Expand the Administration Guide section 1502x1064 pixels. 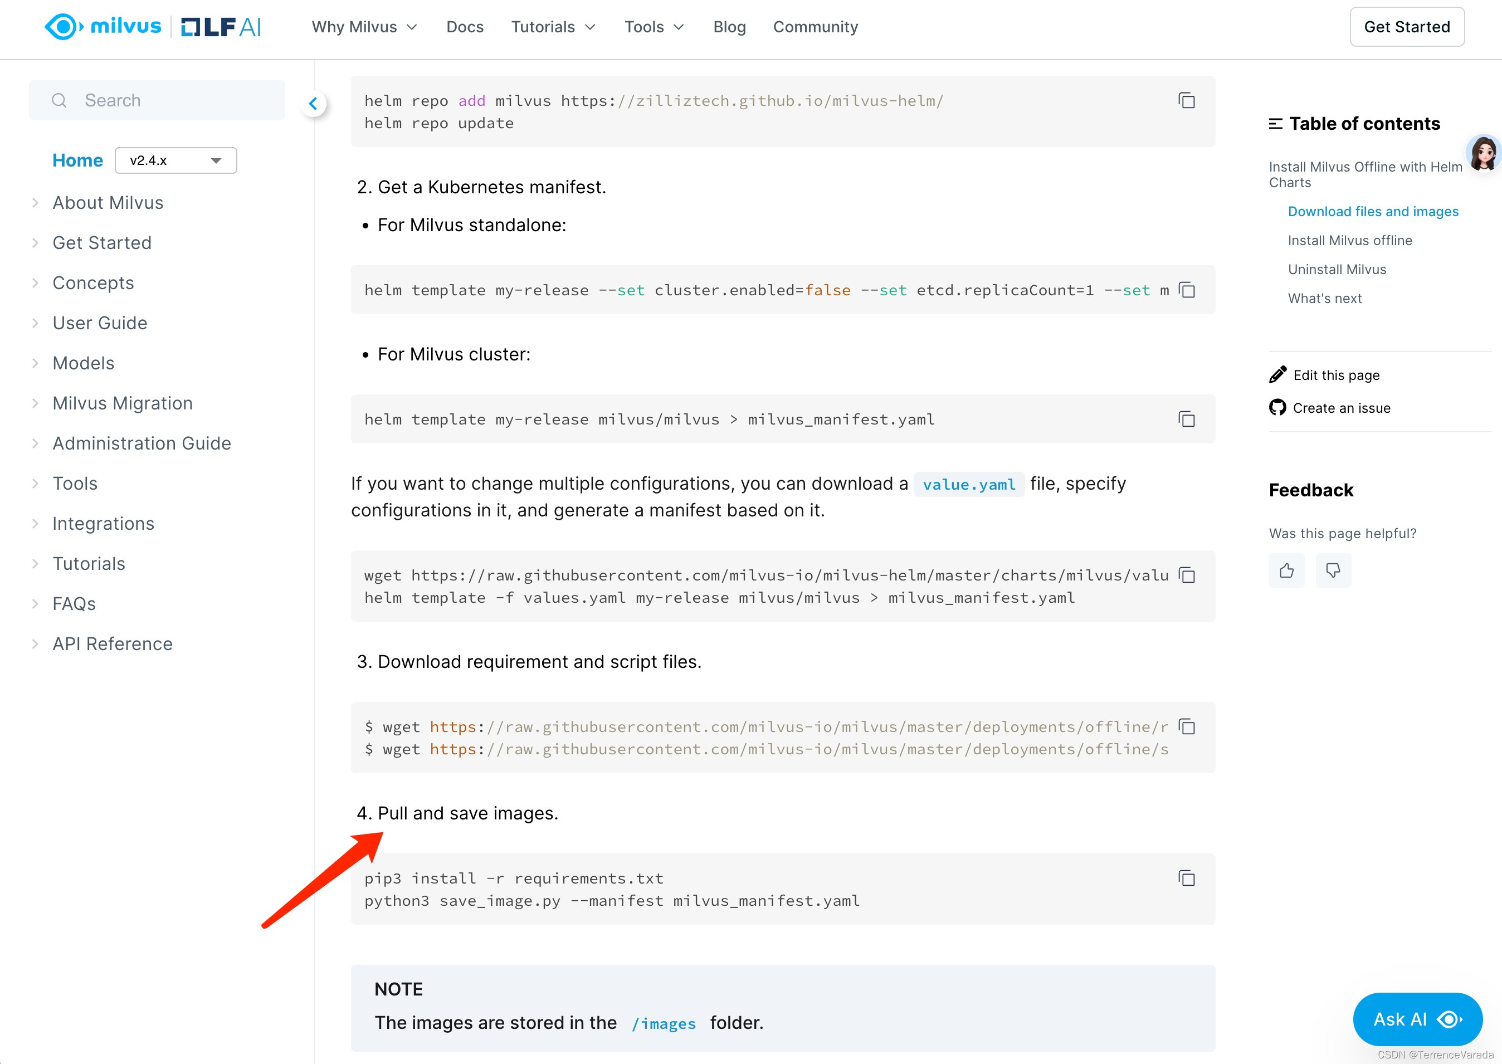pyautogui.click(x=142, y=443)
